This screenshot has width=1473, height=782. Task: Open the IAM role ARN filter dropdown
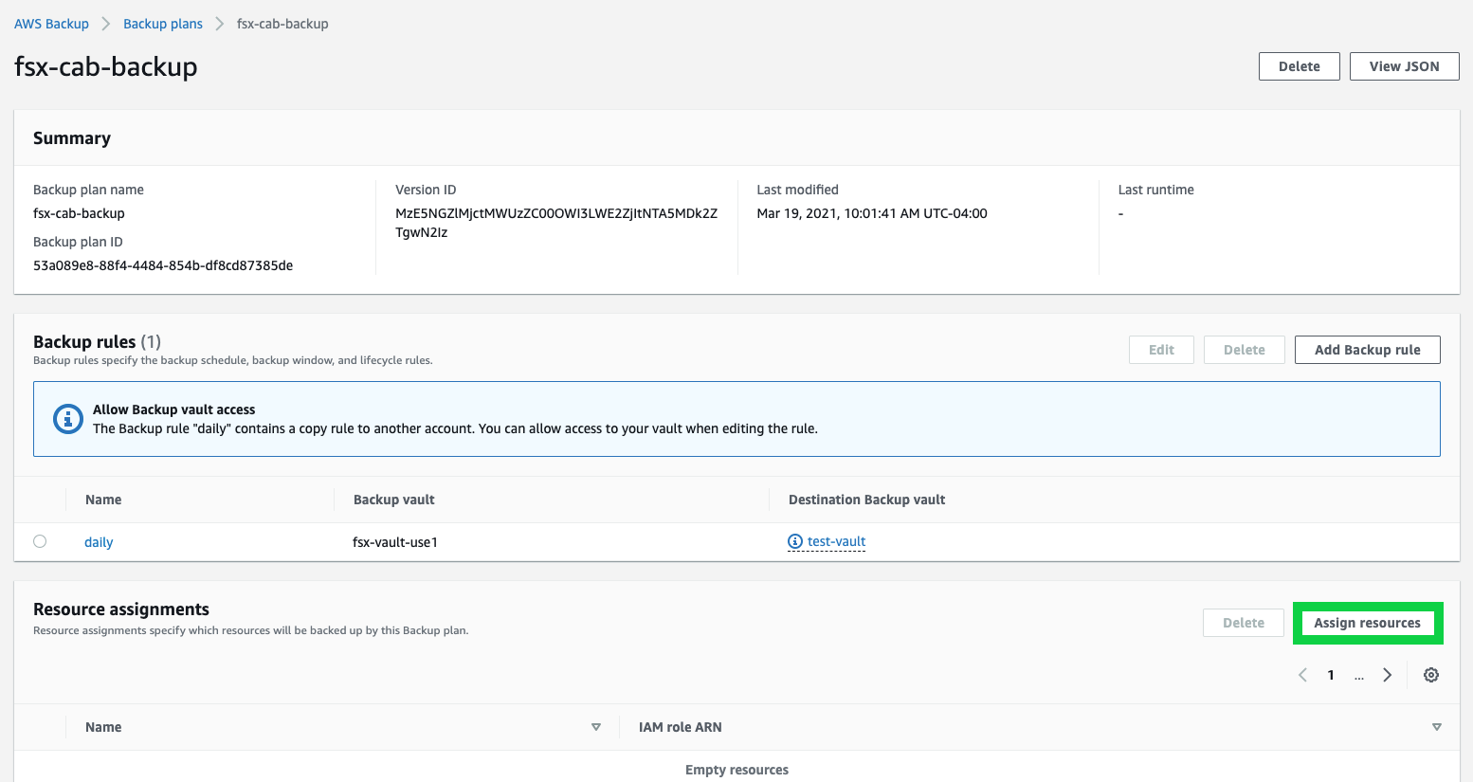coord(1437,726)
